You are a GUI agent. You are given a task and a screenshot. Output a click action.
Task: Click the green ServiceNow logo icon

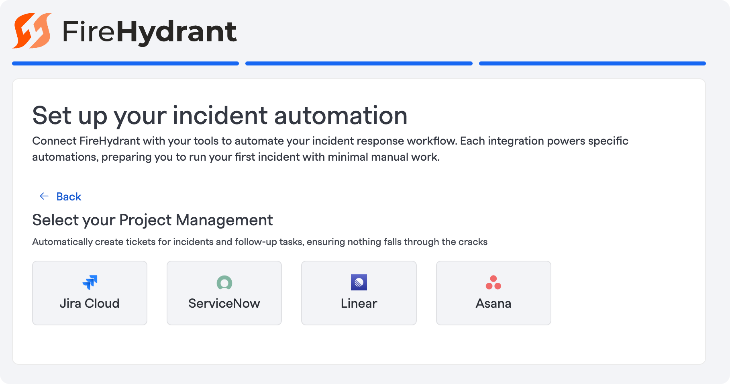[224, 282]
